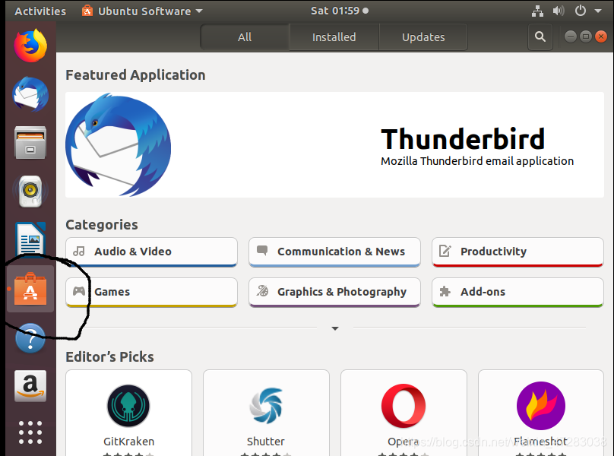The width and height of the screenshot is (614, 456).
Task: Open the clock Sat 01:59 menu
Action: coord(340,11)
